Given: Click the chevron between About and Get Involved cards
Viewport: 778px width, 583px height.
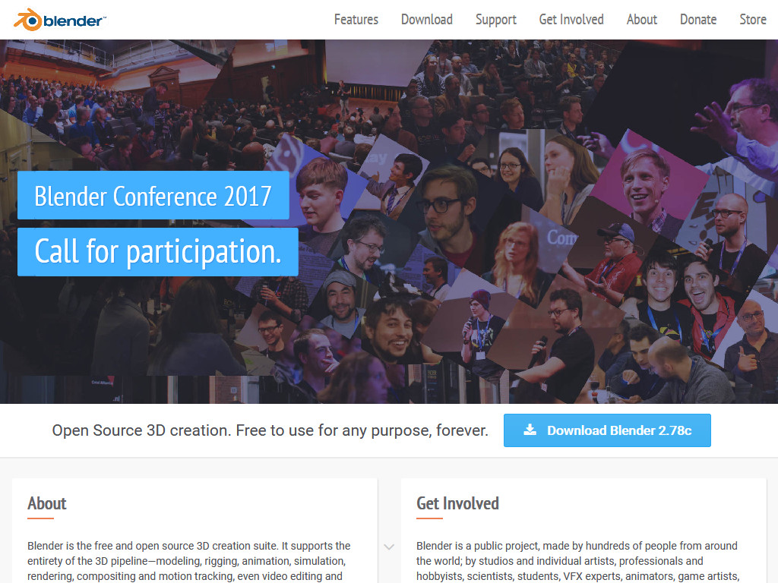Looking at the screenshot, I should click(389, 547).
